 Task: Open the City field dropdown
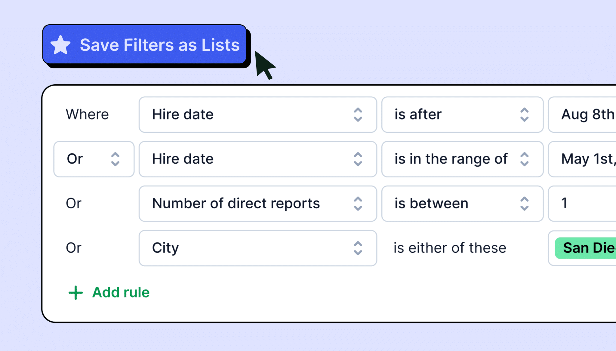tap(258, 248)
